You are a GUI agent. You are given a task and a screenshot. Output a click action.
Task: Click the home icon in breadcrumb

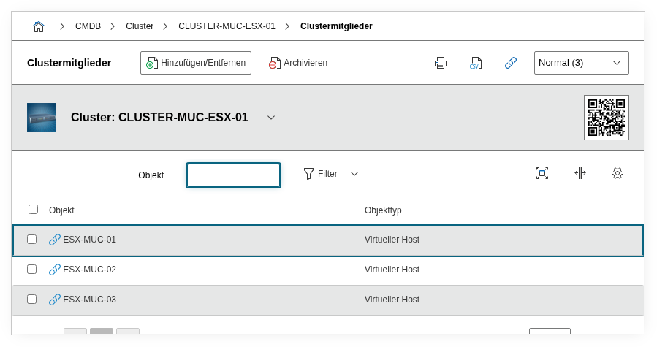point(39,26)
